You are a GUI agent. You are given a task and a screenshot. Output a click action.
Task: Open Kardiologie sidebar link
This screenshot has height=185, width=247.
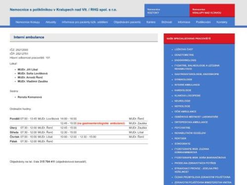coord(183,90)
